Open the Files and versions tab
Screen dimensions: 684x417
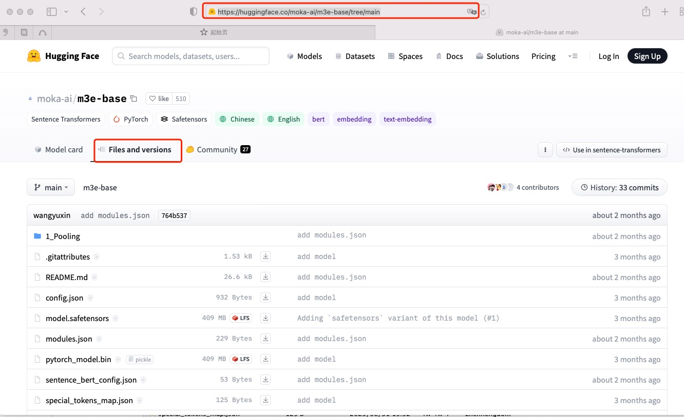135,150
